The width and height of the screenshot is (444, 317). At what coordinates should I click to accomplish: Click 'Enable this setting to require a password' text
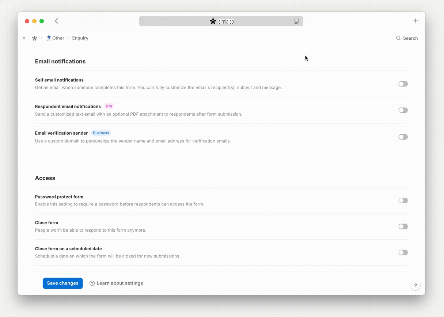[x=119, y=204]
